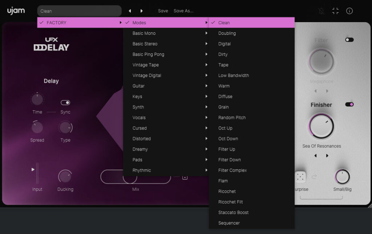Expand the FACTORY submenu
Image resolution: width=372 pixels, height=234 pixels.
(80, 22)
